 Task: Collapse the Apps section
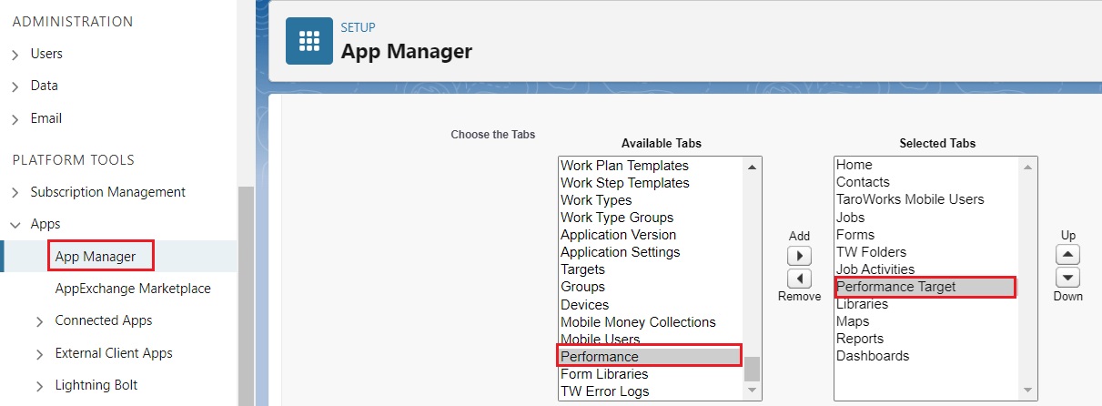(x=15, y=225)
